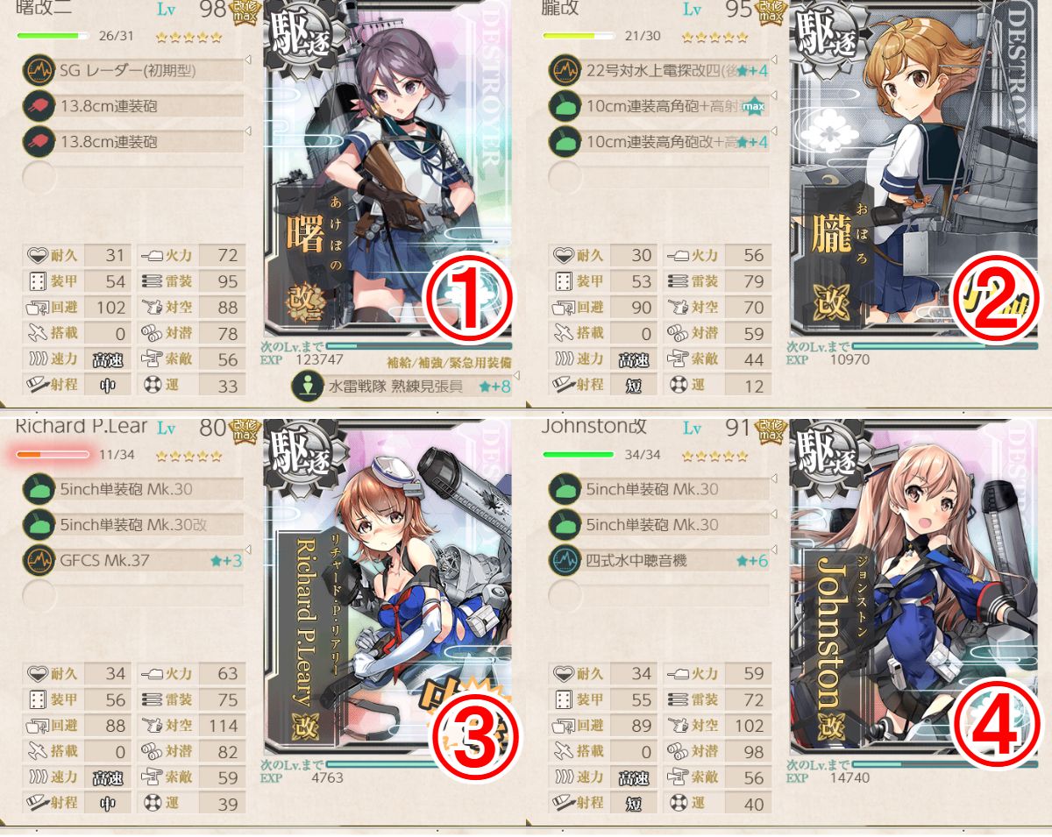Click Johnston's first 5inch Mk.30 gun icon
The image size is (1052, 837).
564,489
